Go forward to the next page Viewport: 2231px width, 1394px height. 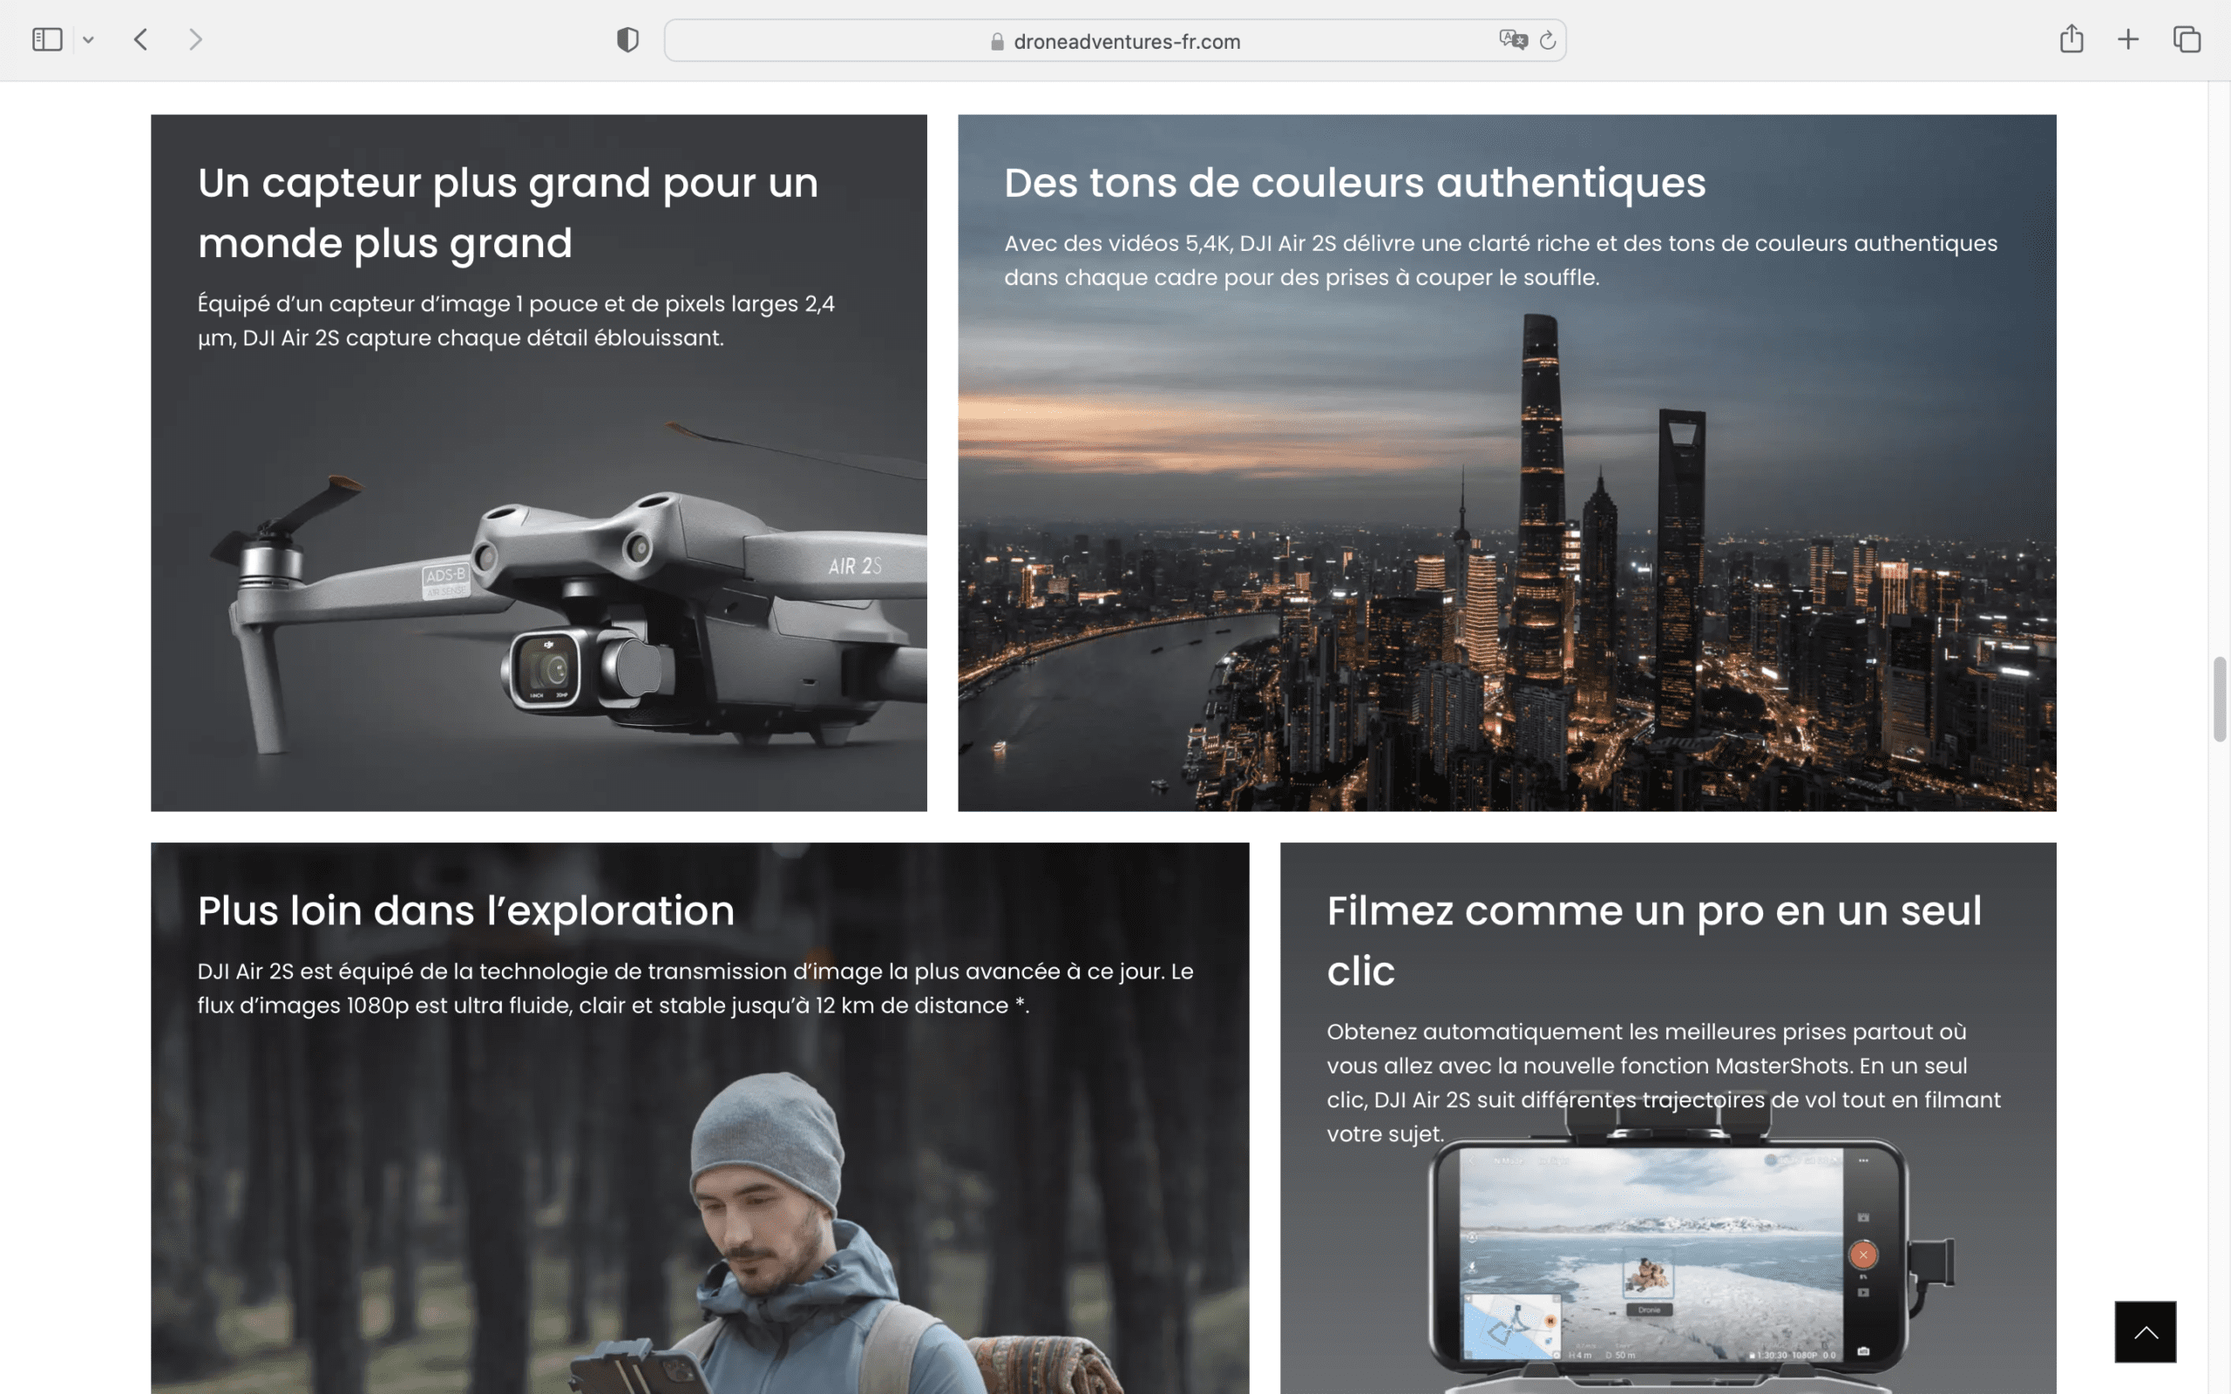pyautogui.click(x=194, y=40)
